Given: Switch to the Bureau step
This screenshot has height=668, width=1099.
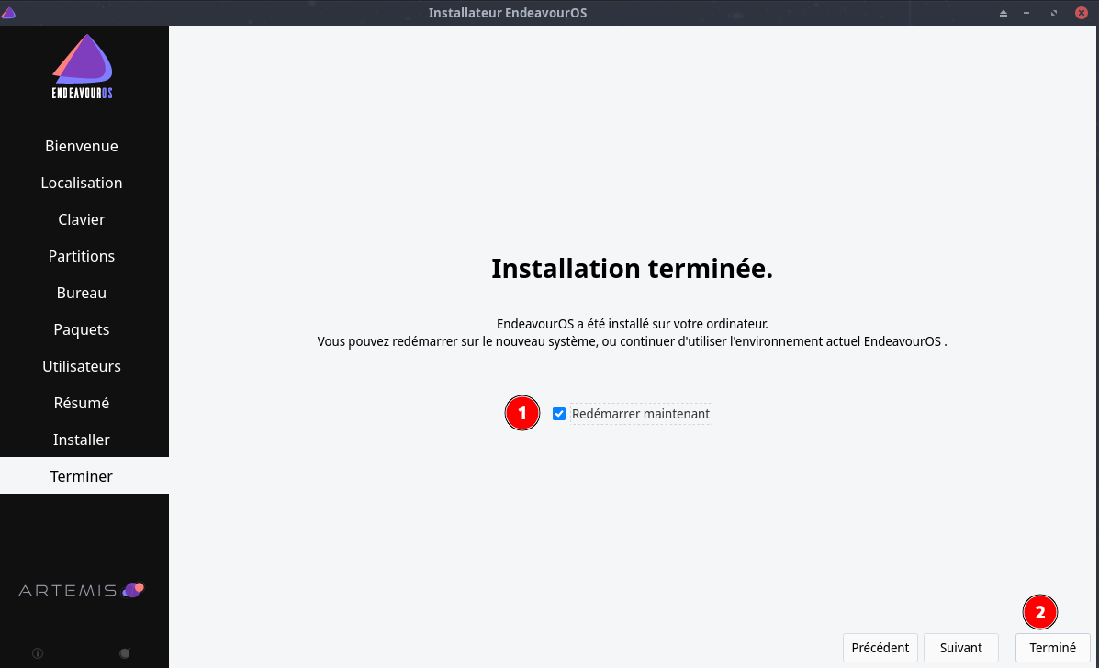Looking at the screenshot, I should pos(82,293).
